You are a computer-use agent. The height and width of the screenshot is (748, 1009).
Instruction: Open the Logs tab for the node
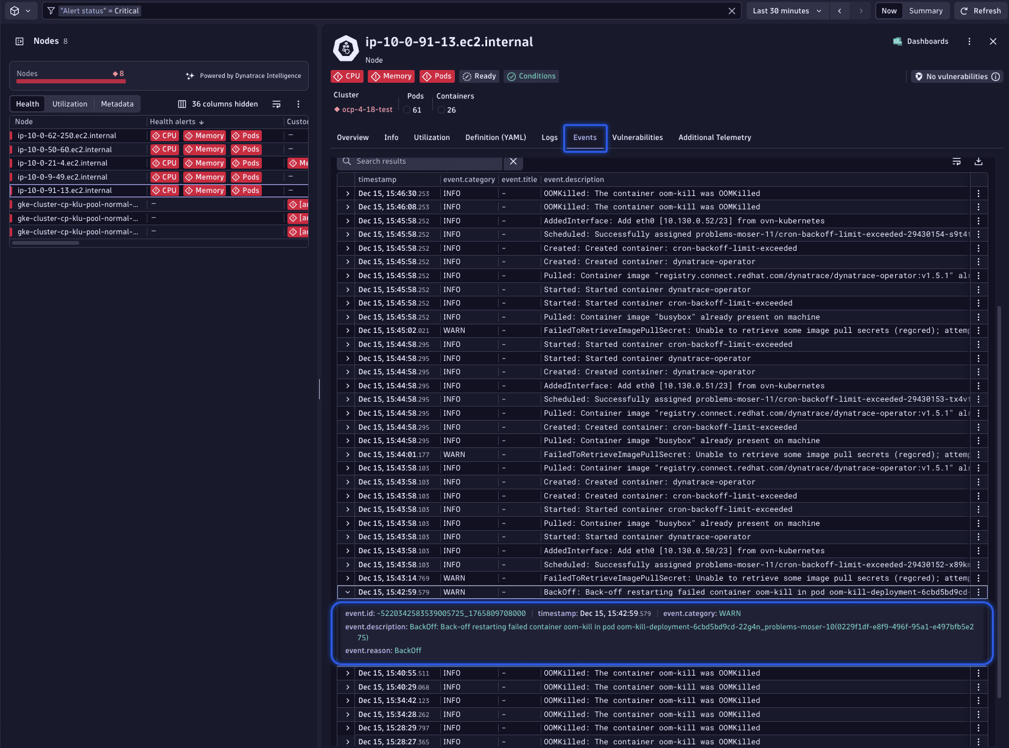pyautogui.click(x=549, y=138)
